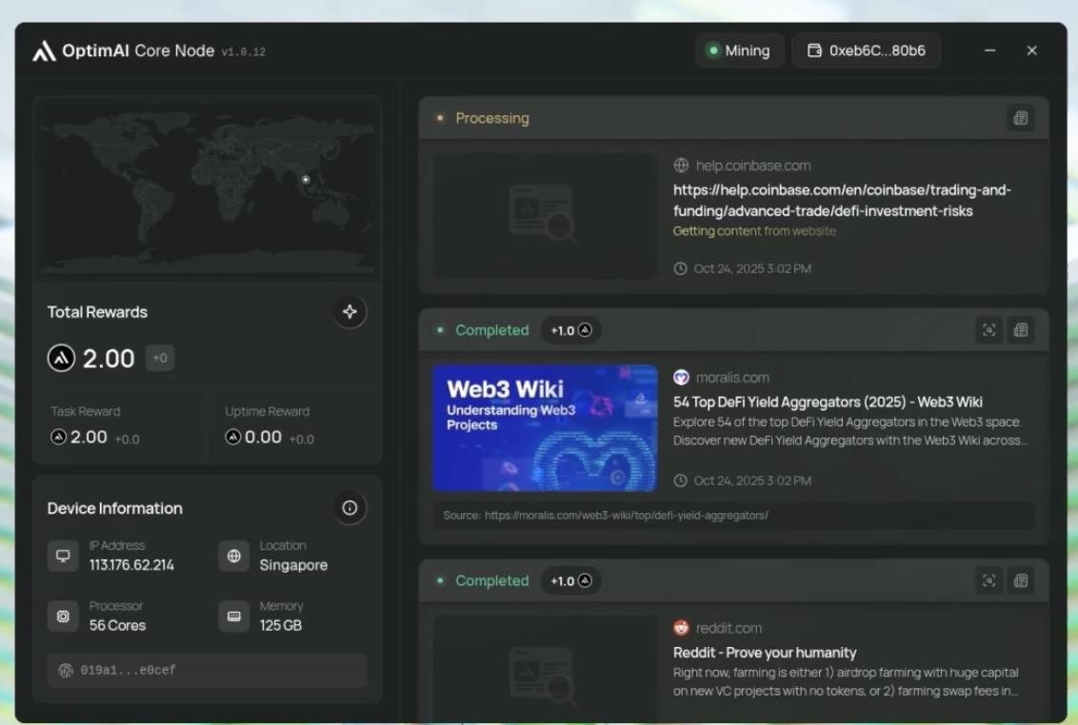
Task: Click the +1.0 reward badge on moralis task
Action: (570, 330)
